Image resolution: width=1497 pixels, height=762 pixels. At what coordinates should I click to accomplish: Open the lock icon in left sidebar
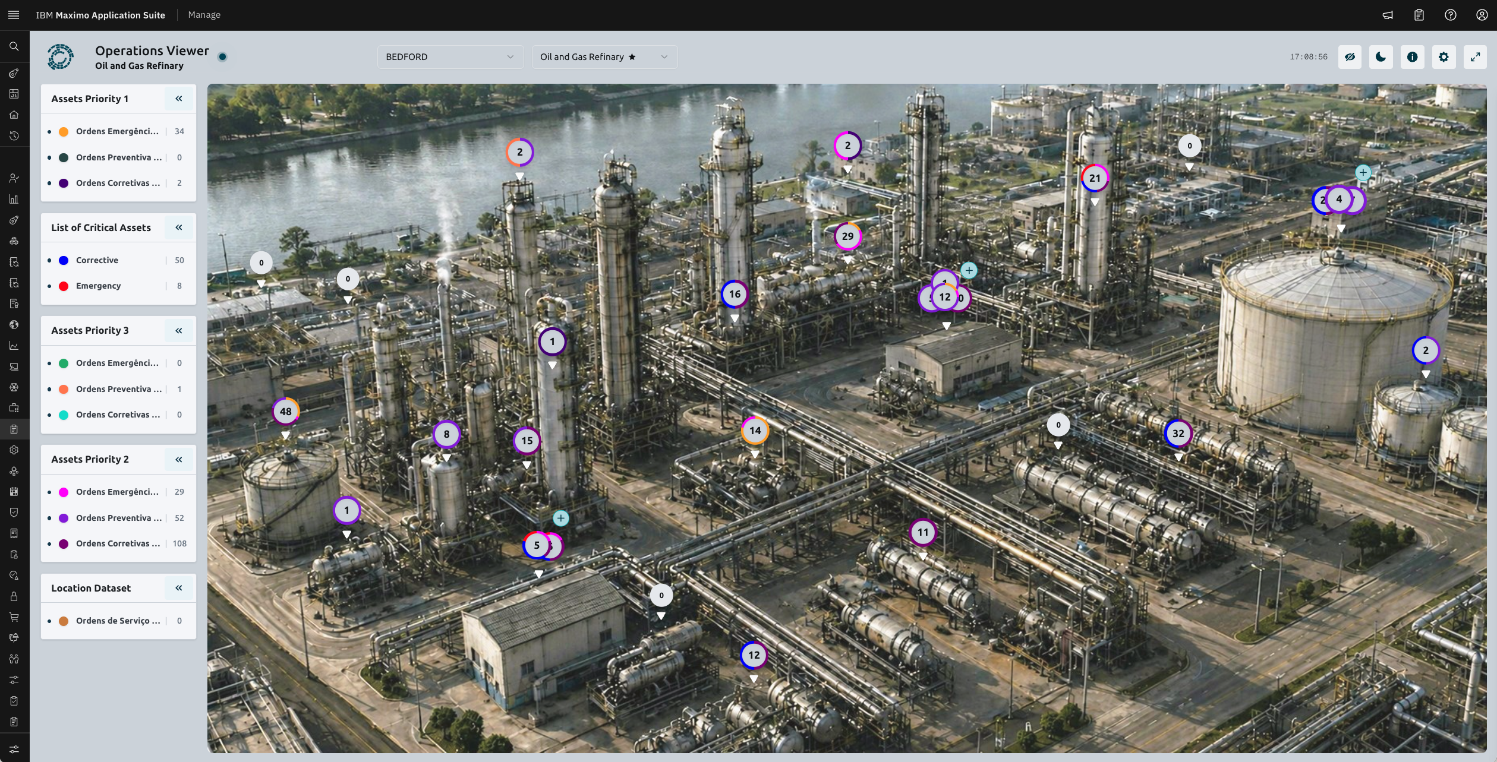tap(14, 596)
